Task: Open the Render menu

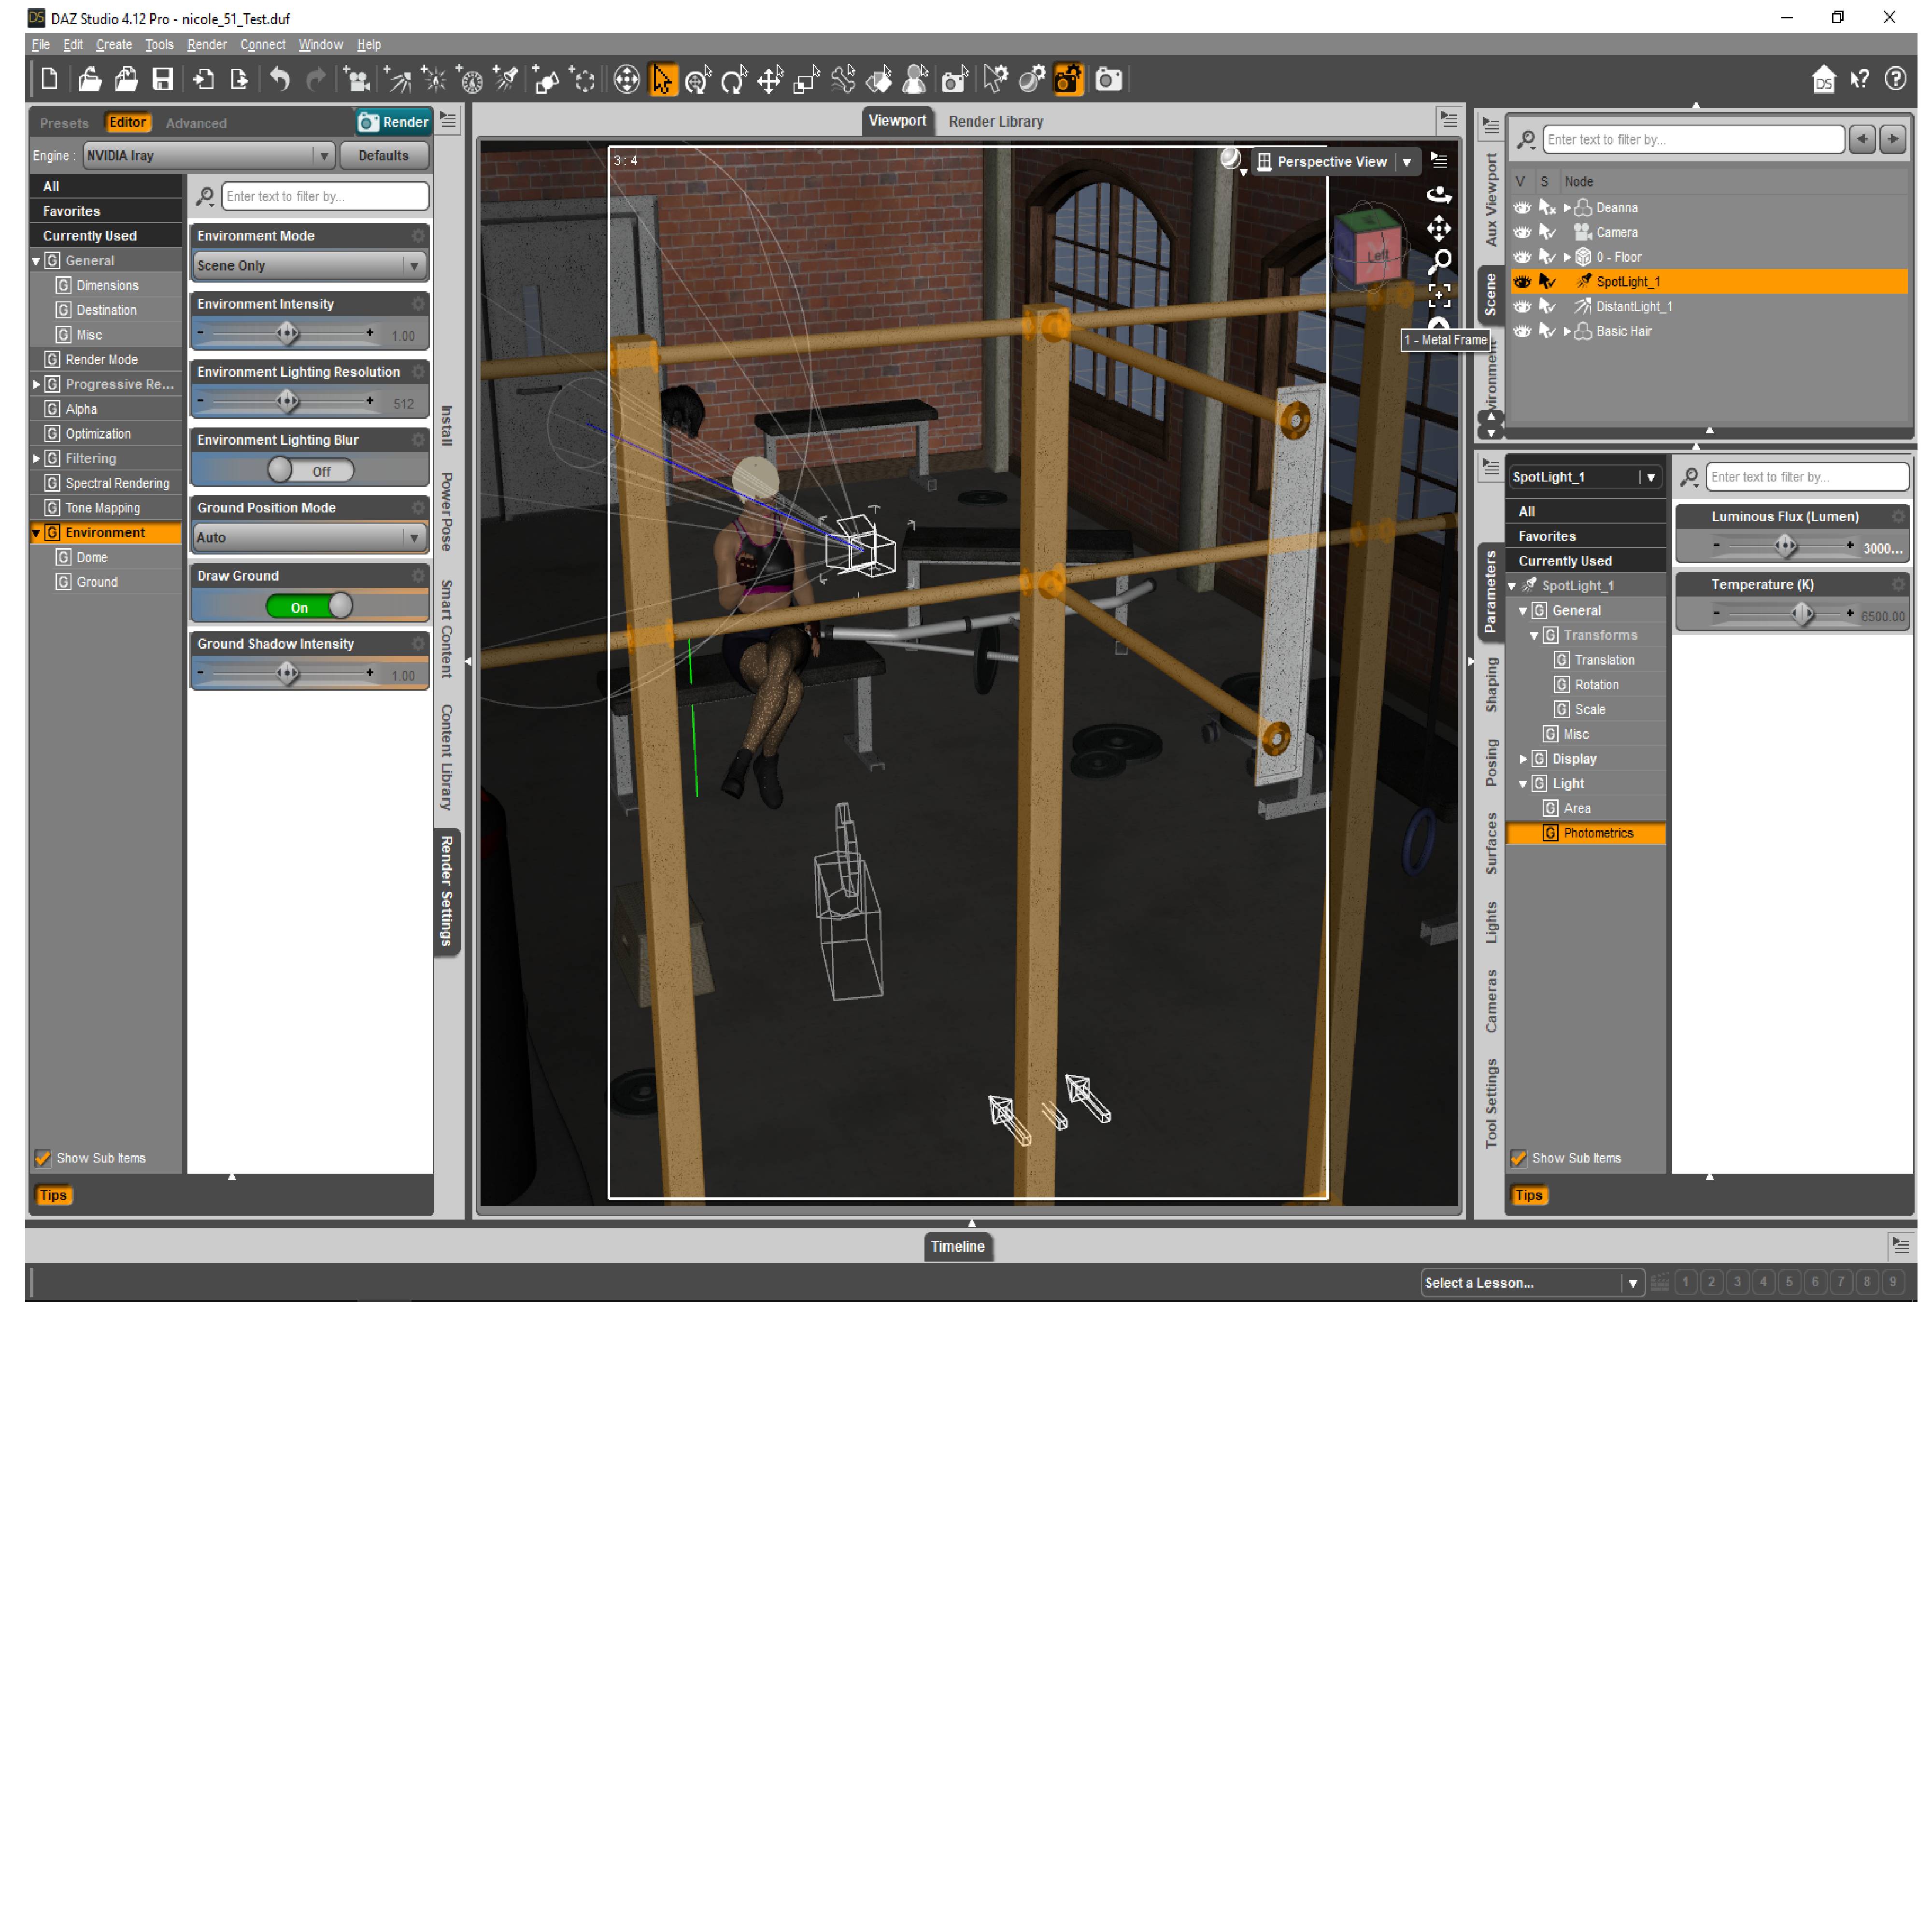Action: tap(206, 45)
